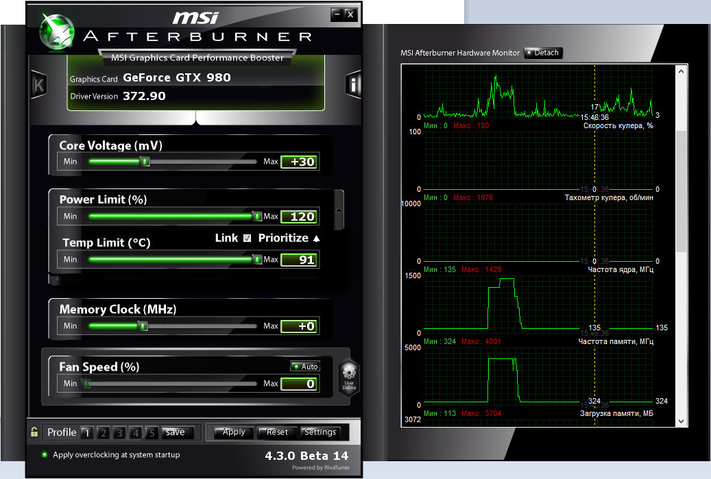
Task: Apply the current overclock settings
Action: click(x=233, y=432)
